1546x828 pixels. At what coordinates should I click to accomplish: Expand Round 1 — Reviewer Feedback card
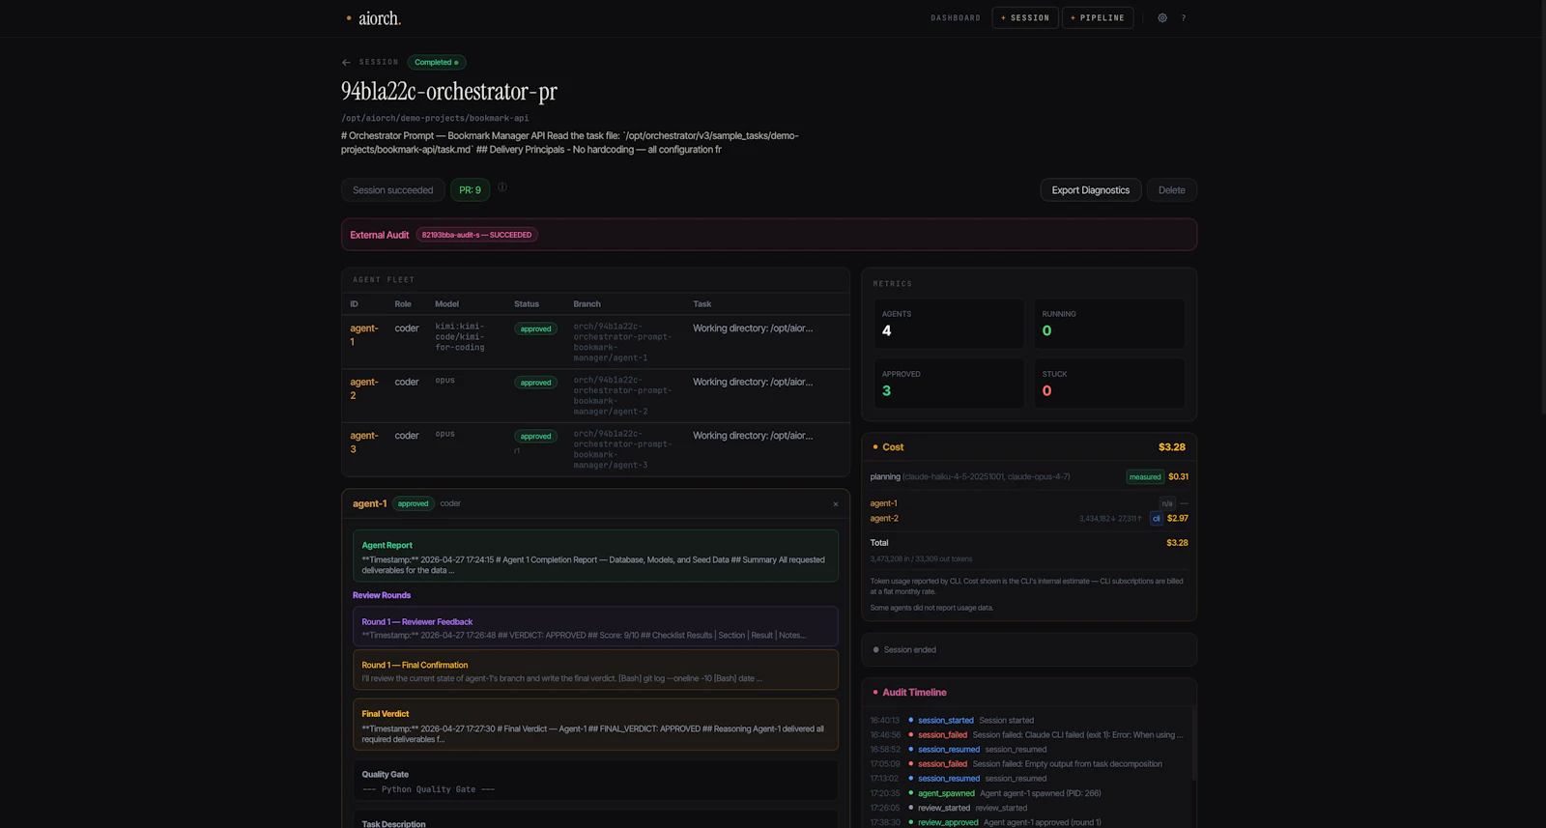(595, 628)
